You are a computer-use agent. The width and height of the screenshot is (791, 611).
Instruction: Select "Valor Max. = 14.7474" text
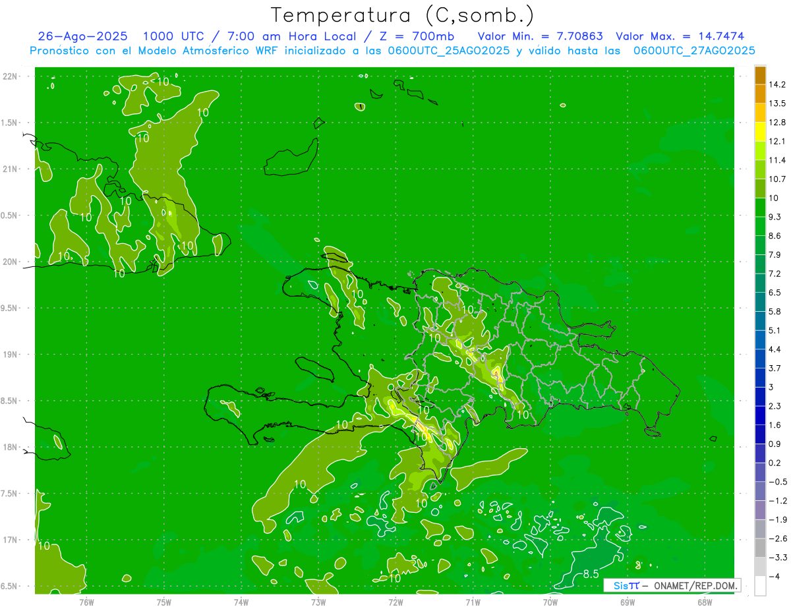coord(680,36)
